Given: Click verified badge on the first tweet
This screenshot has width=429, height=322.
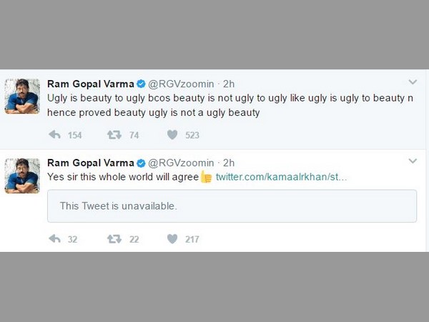Looking at the screenshot, I should pyautogui.click(x=140, y=82).
